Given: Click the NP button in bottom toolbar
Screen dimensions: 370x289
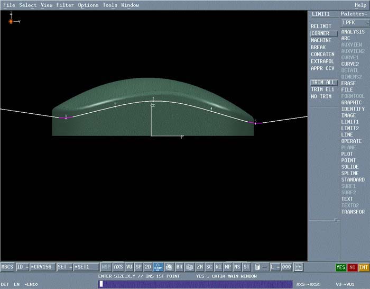Looking at the screenshot, I should point(228,267).
